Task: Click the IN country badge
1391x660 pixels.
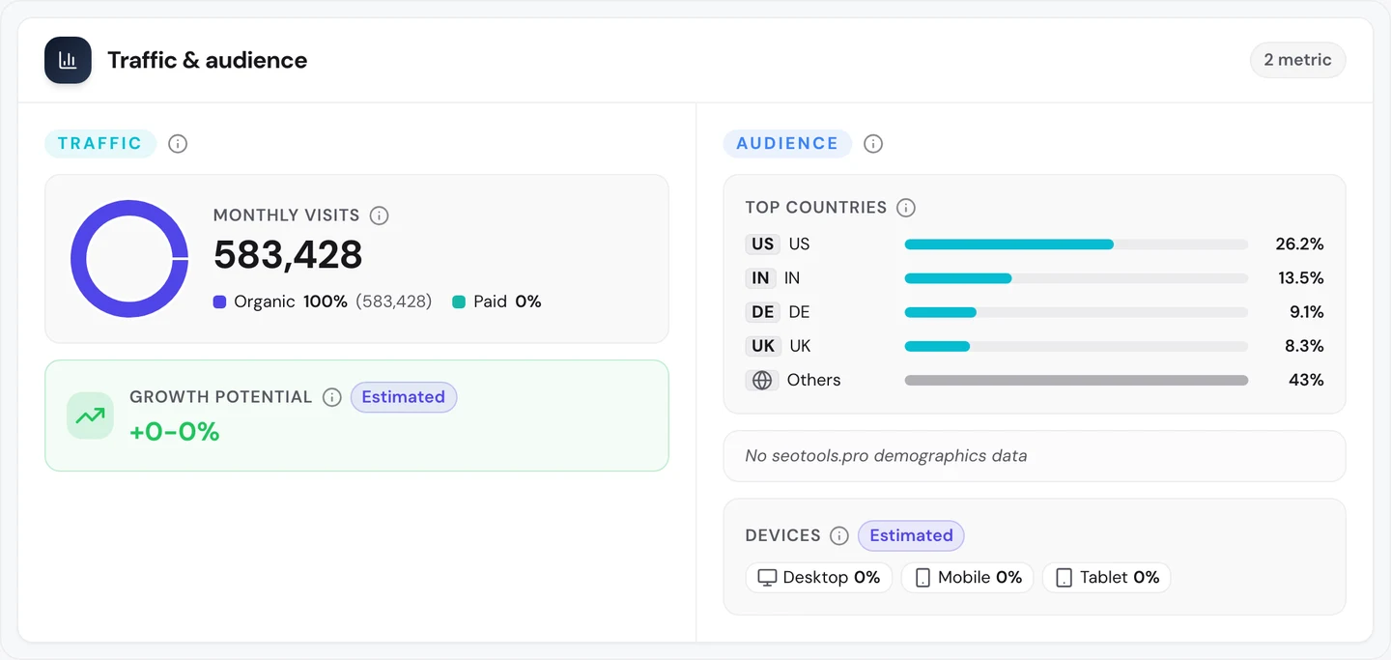Action: [x=761, y=278]
